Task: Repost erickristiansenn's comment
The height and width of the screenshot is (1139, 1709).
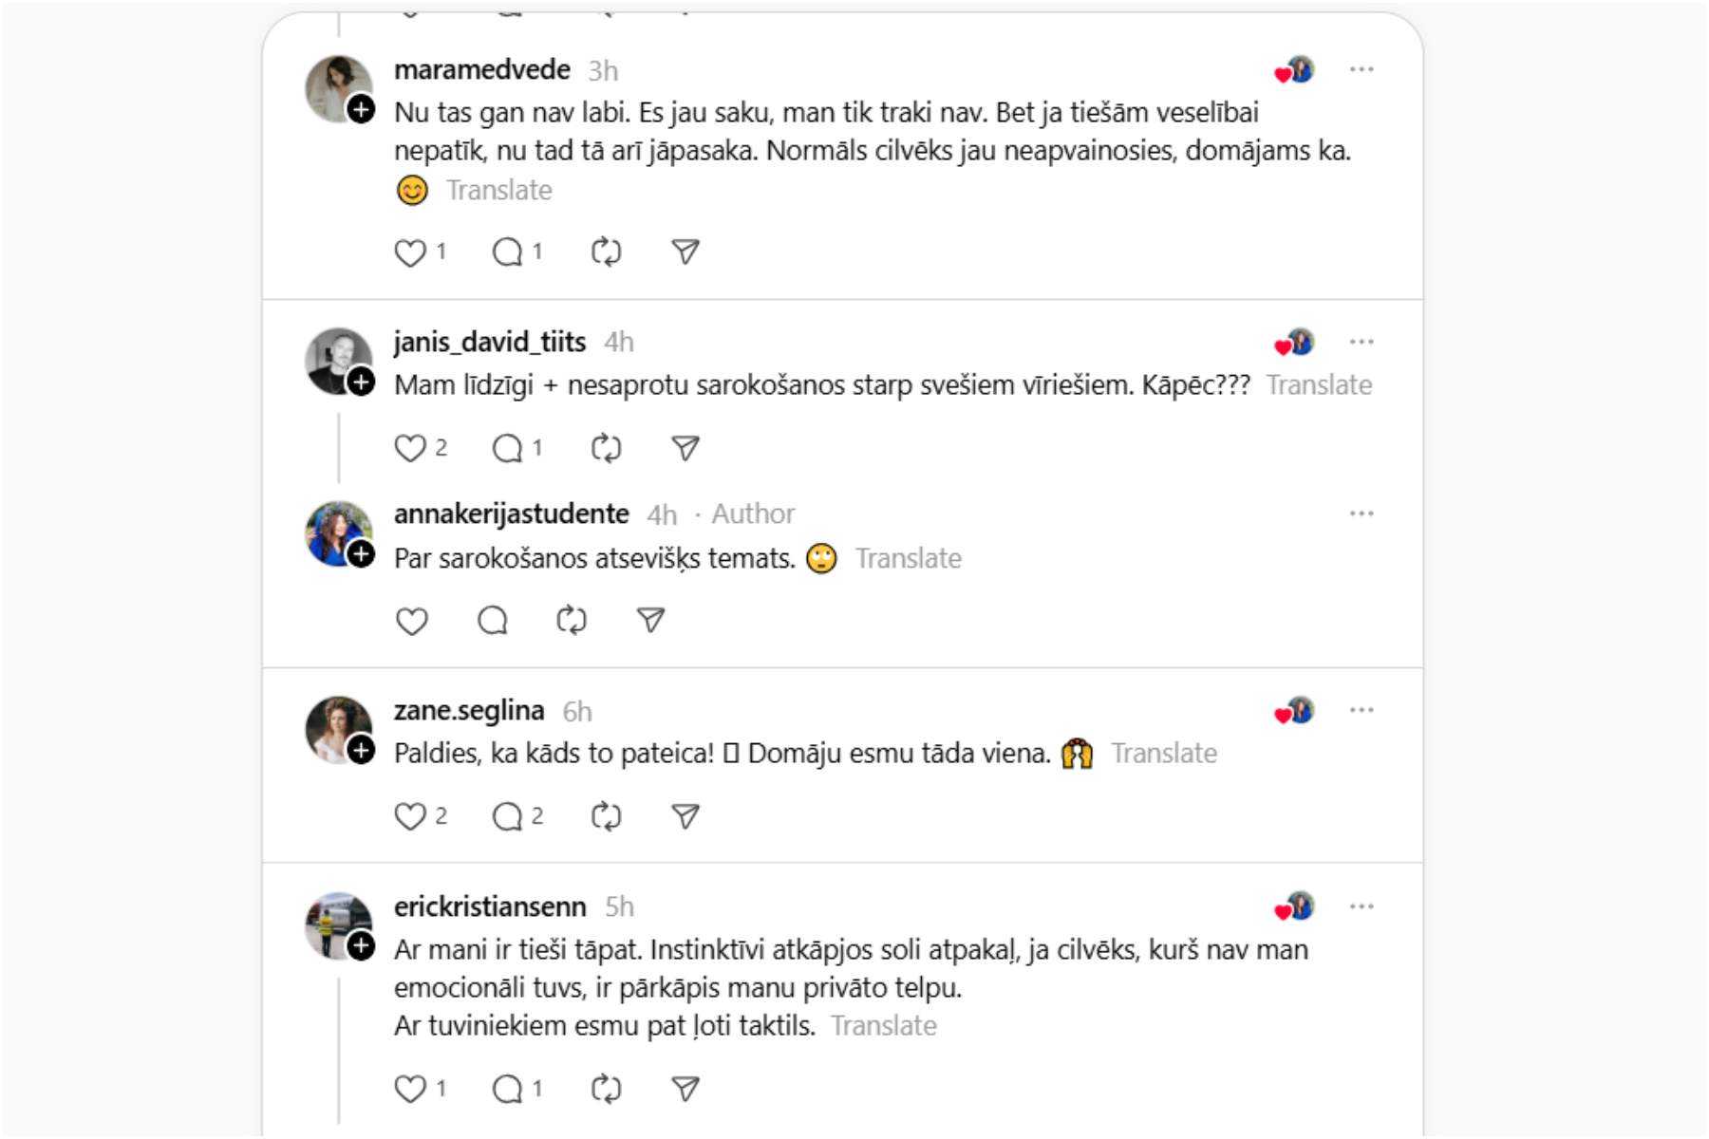Action: (606, 1089)
